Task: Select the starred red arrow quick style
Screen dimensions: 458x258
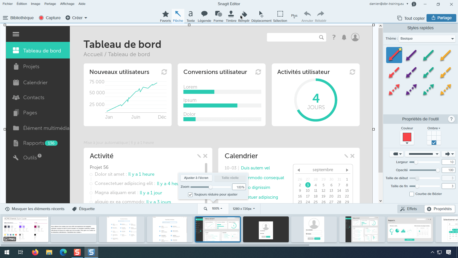Action: 394,55
